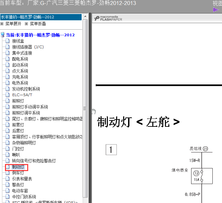Click the 制动灯 <左舵> diagram title
This screenshot has width=222, height=203.
(x=138, y=122)
